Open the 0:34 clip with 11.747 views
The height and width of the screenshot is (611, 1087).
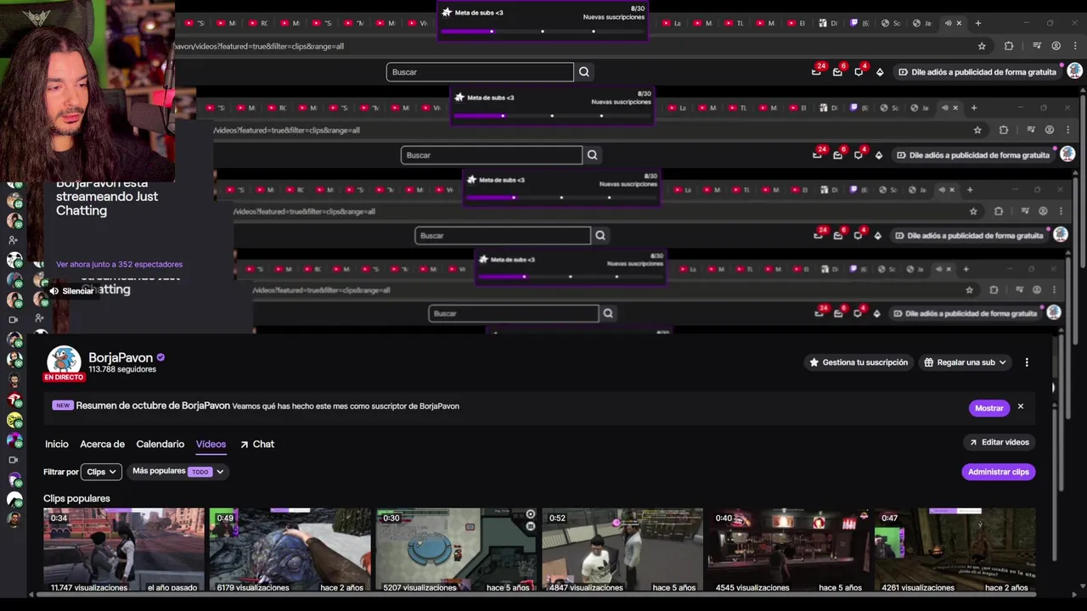[124, 550]
